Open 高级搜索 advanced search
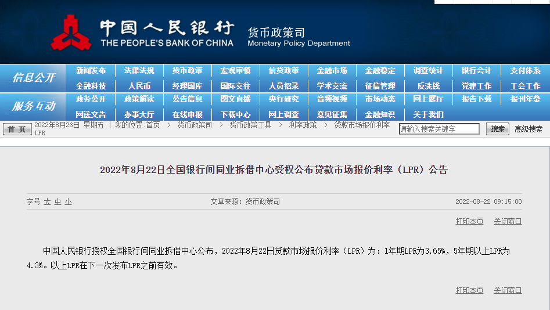This screenshot has width=550, height=310. 529,129
